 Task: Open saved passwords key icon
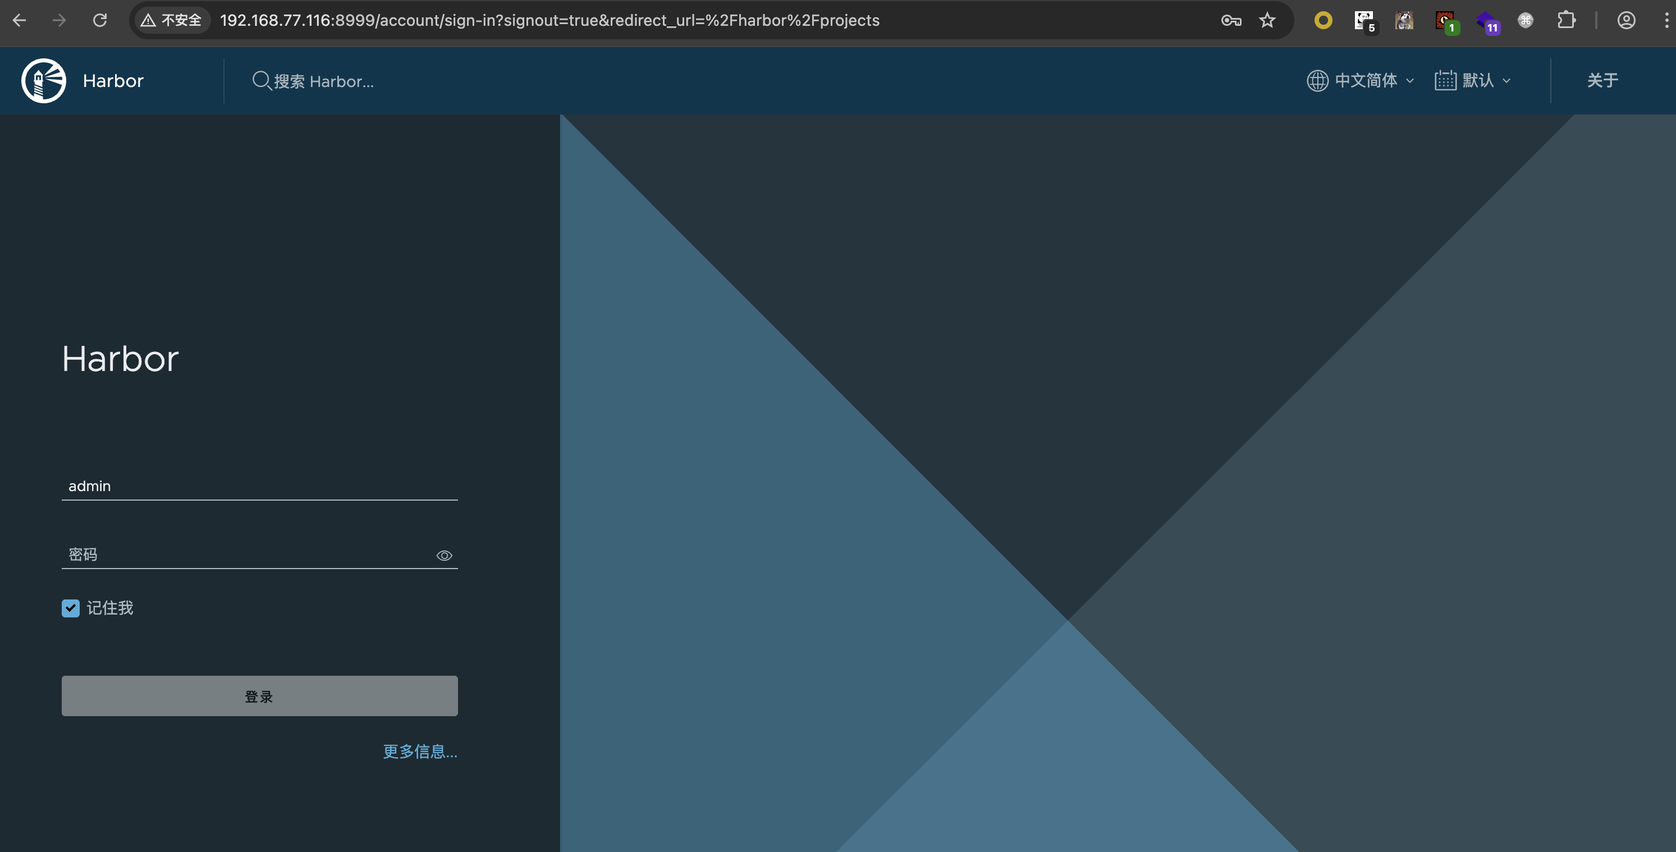1230,20
